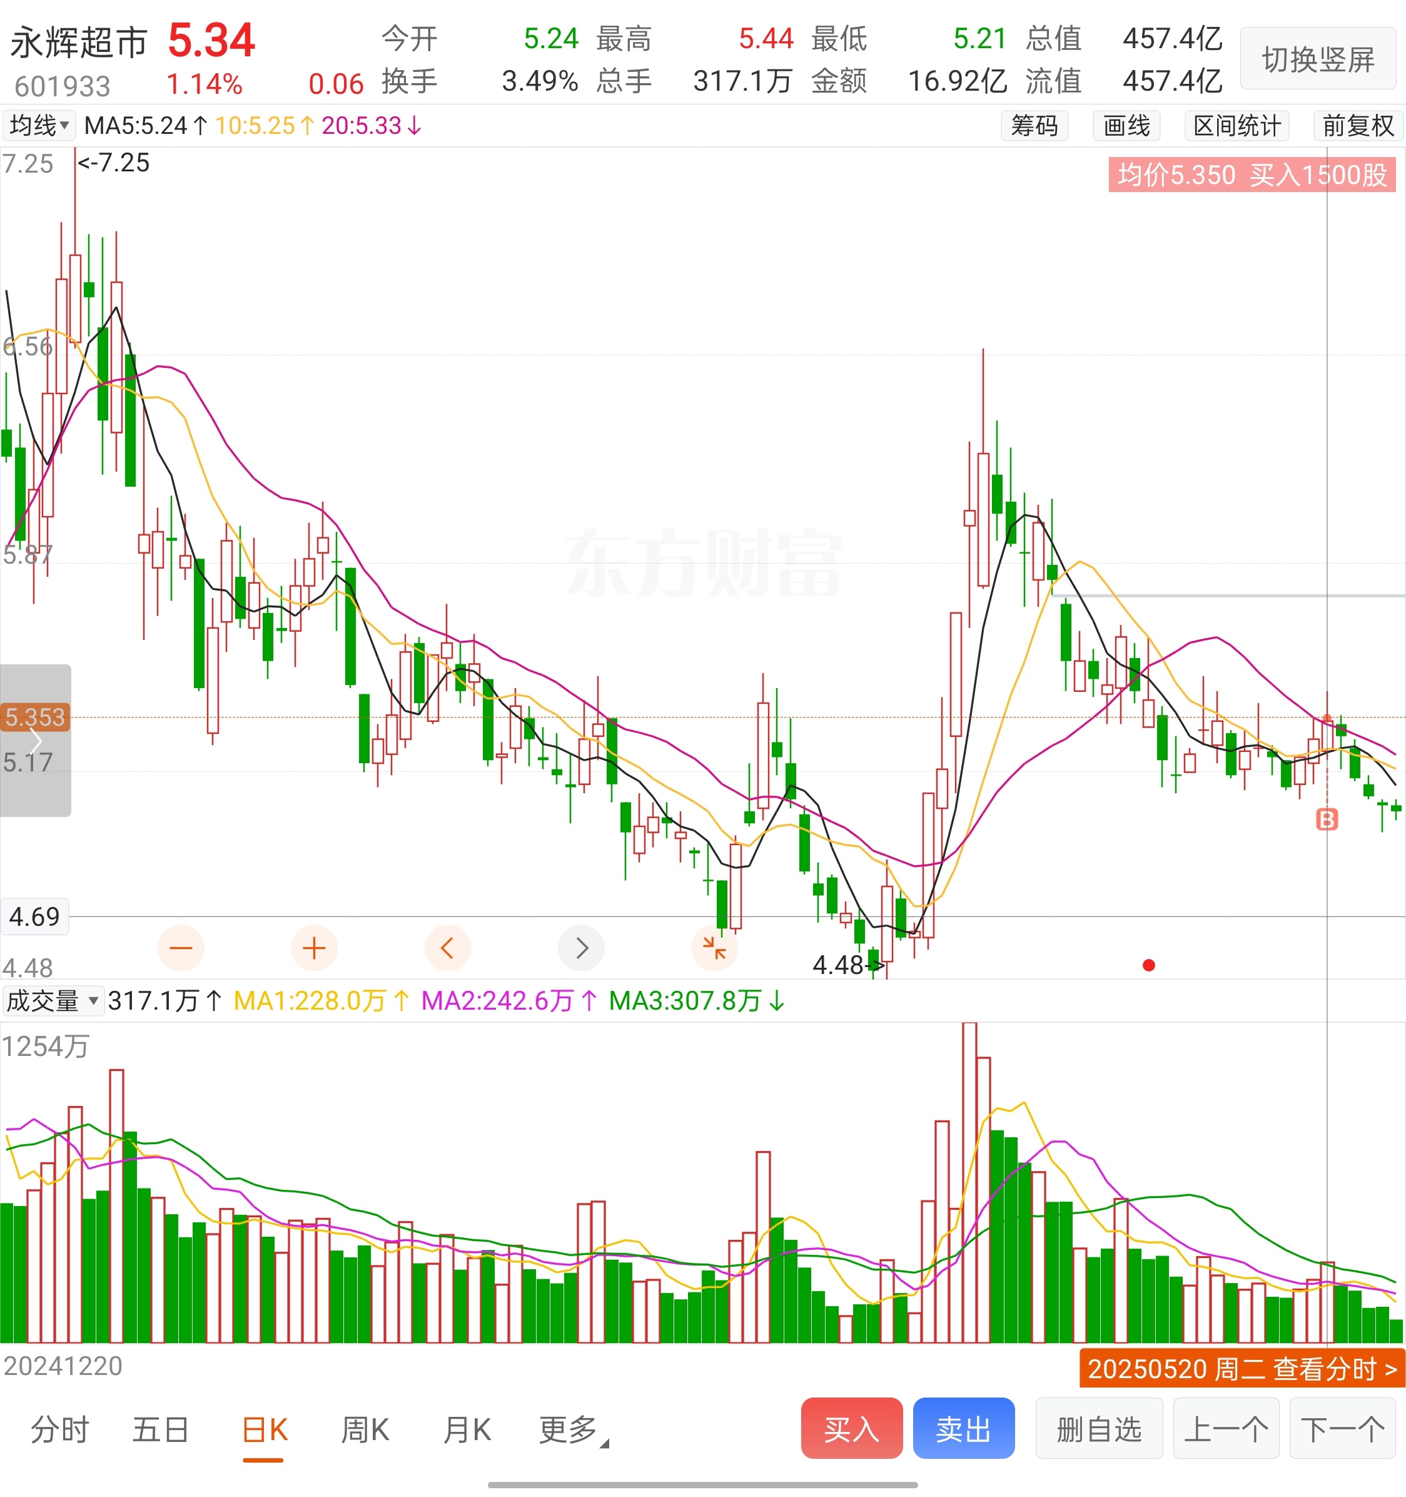Viewport: 1406px width, 1497px height.
Task: Tap the 金额 16.92亿 value
Action: (x=958, y=81)
